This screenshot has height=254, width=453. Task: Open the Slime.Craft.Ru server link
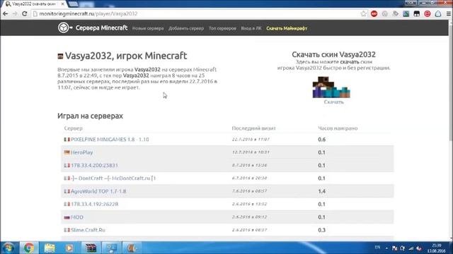[88, 230]
